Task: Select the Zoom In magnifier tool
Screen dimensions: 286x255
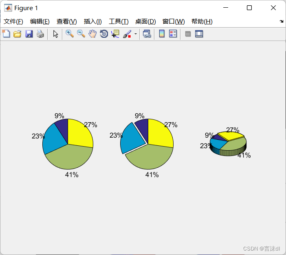Action: [x=70, y=34]
